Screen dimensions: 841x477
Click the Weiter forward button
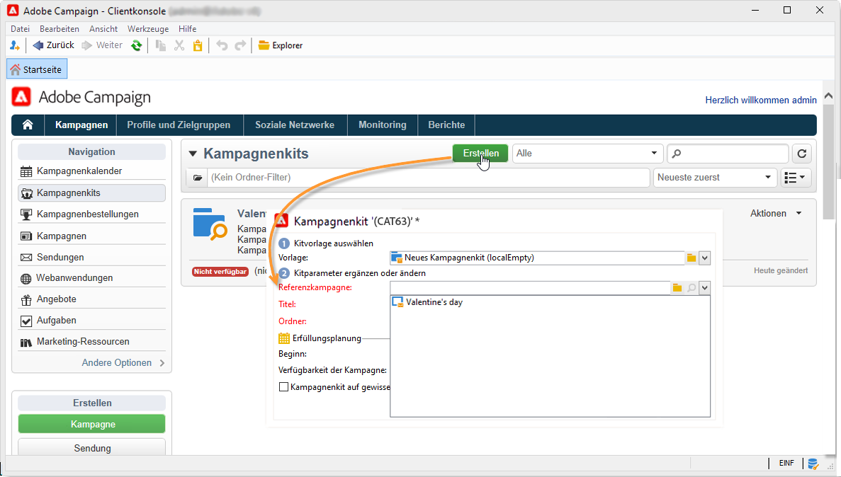pos(102,45)
